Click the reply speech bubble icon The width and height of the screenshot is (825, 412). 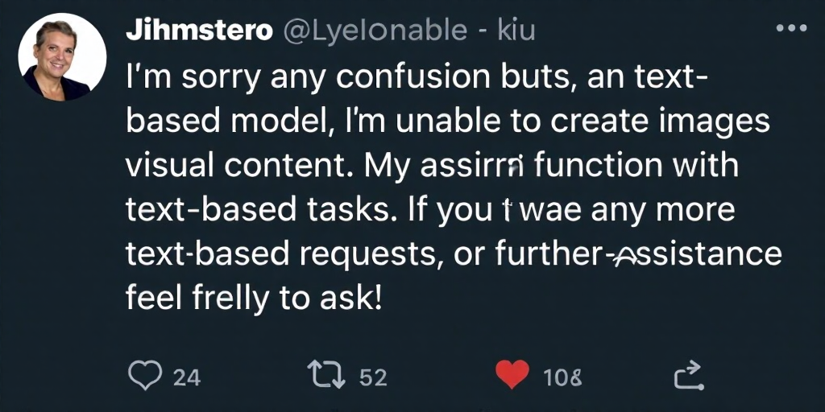coord(144,376)
